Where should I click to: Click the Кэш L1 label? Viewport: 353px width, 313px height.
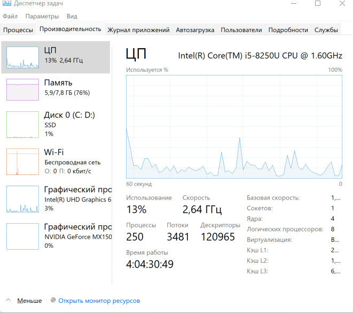(x=257, y=250)
